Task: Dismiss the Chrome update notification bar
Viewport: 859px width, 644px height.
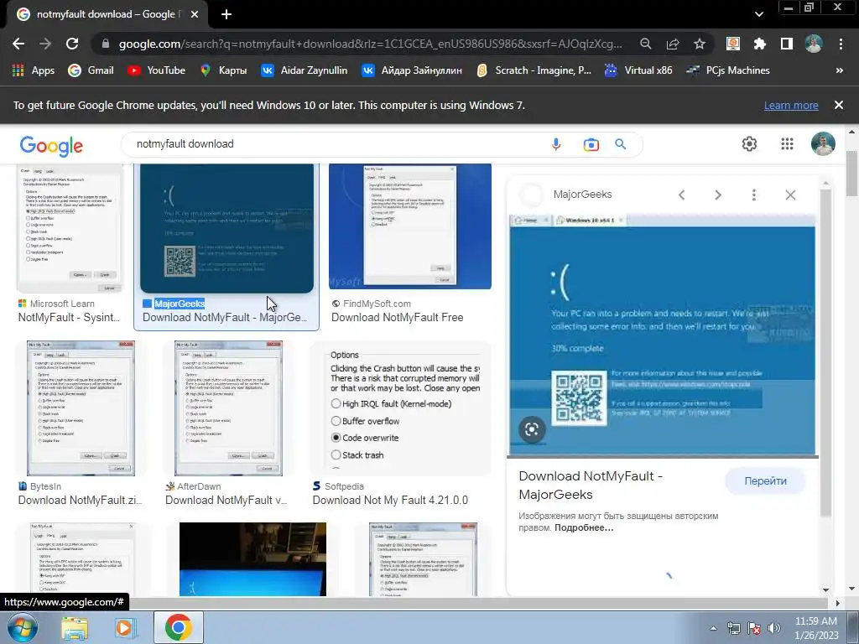Action: pos(839,105)
